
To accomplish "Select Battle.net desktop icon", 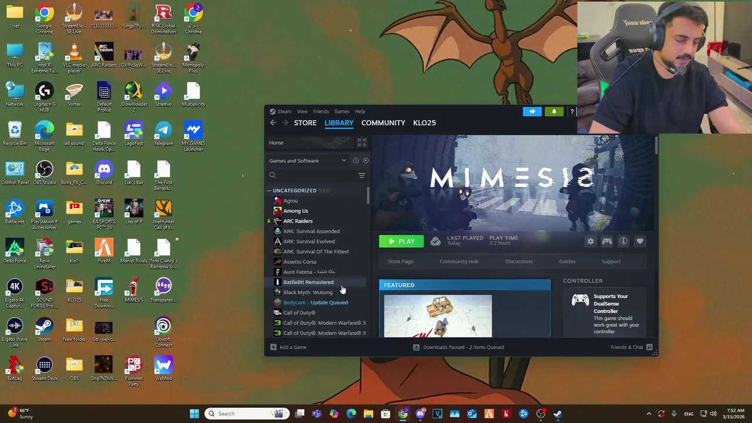I will [x=15, y=211].
